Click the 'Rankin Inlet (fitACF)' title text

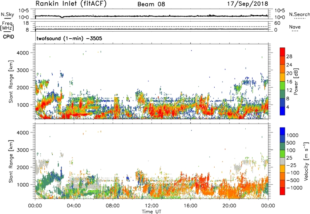(x=71, y=4)
